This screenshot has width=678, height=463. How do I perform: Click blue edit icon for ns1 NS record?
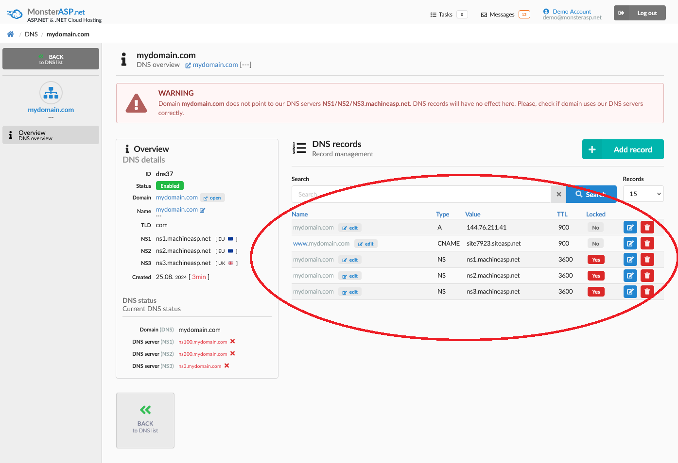(x=630, y=259)
